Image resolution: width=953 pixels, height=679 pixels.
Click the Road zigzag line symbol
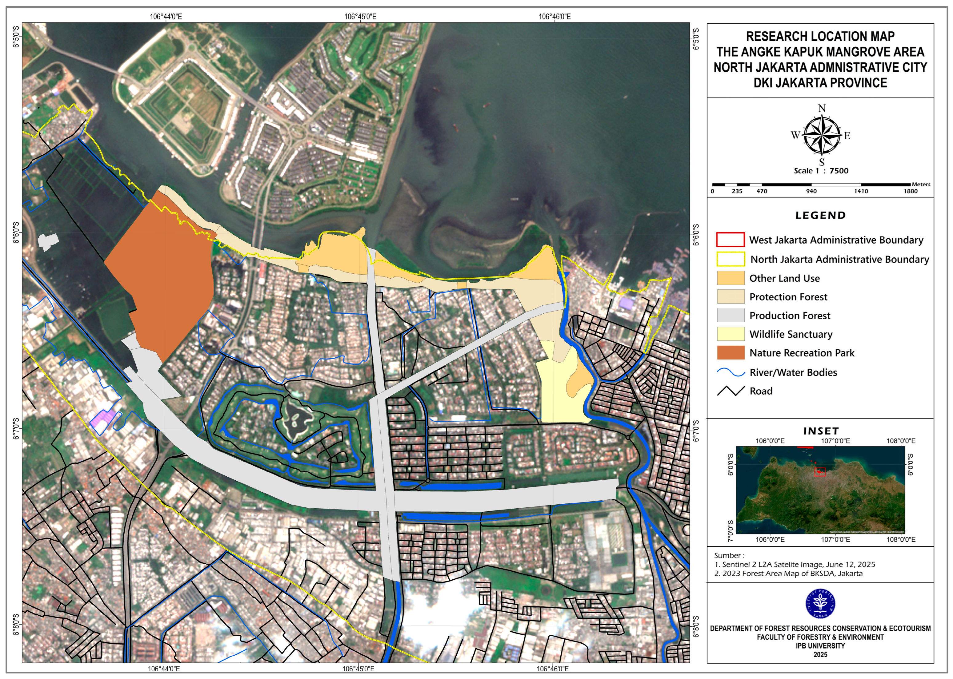click(x=731, y=391)
